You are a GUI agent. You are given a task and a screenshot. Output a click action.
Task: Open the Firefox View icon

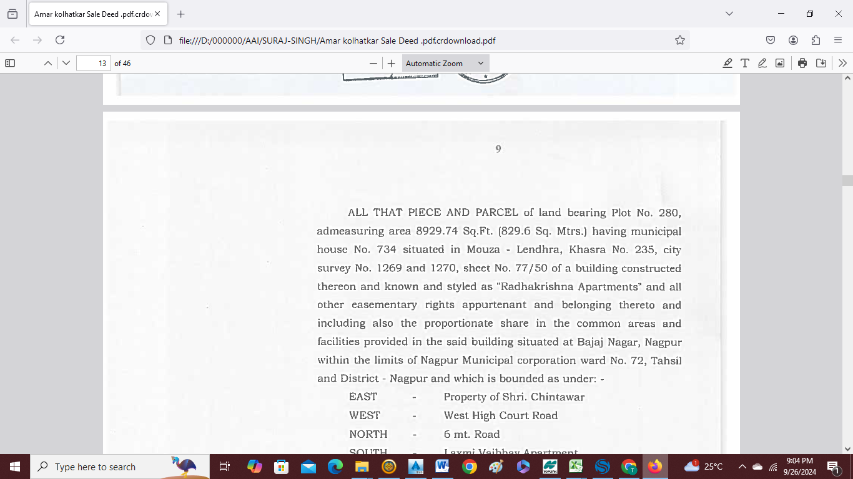(x=12, y=14)
